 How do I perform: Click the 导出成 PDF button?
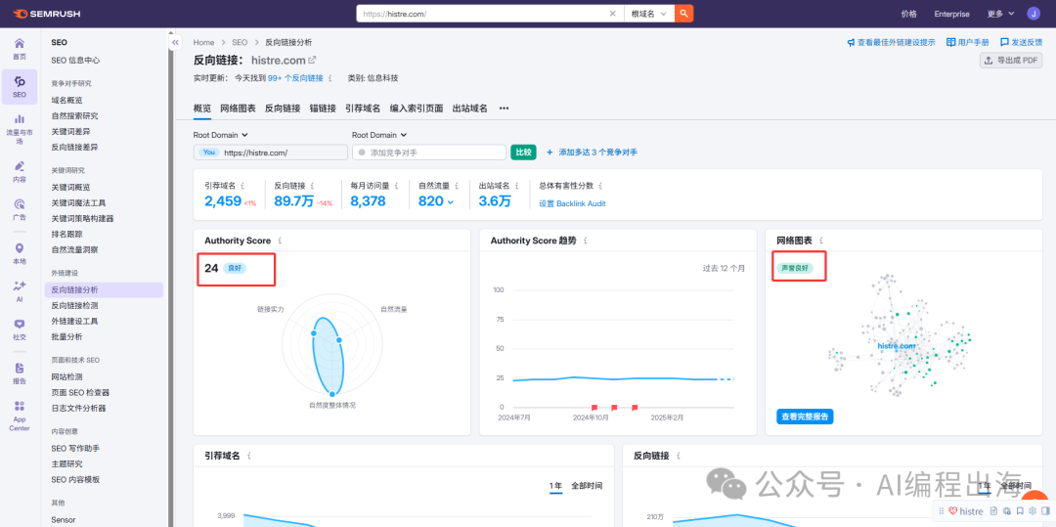tap(1011, 61)
